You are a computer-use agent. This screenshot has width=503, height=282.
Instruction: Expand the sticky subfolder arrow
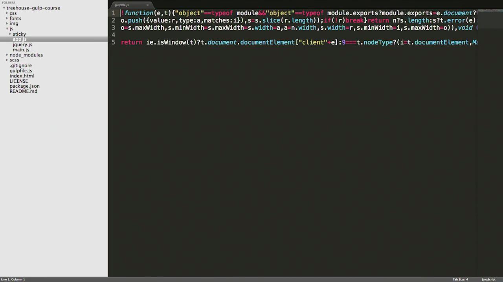tap(10, 34)
